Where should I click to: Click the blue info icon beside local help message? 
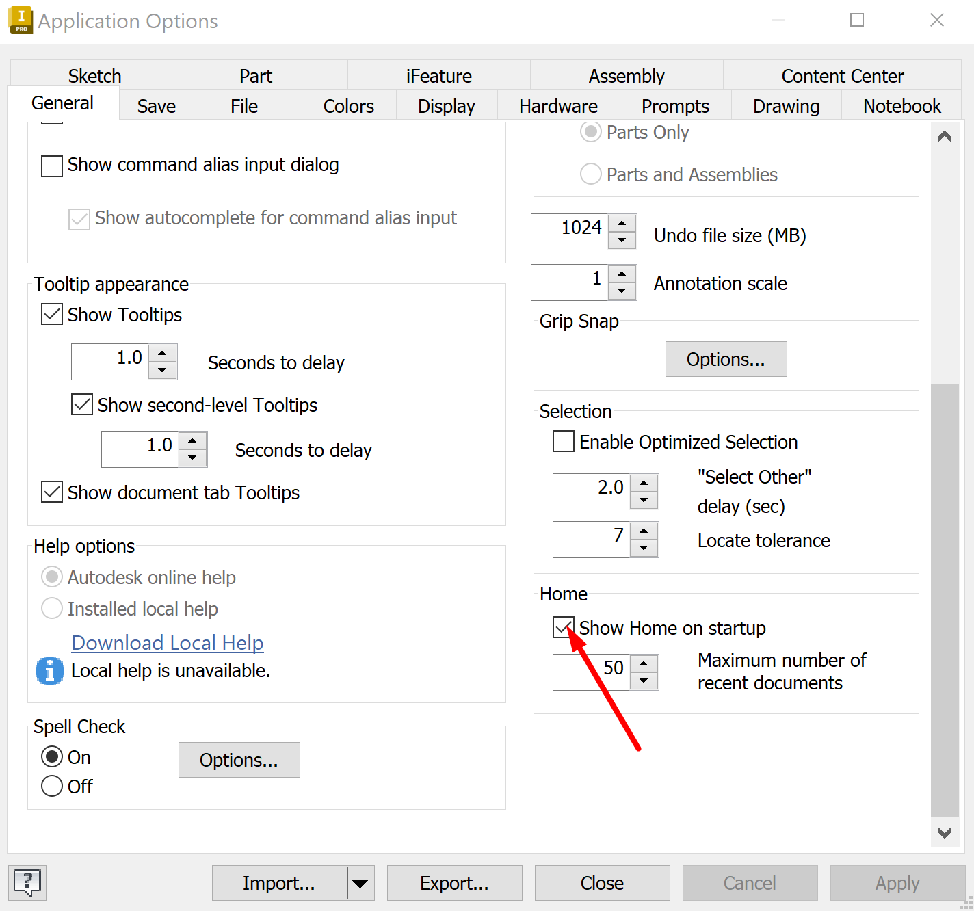point(49,671)
